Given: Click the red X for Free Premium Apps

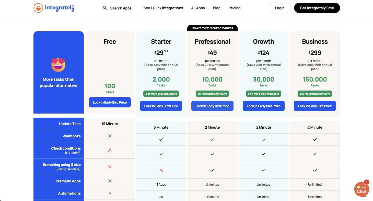Looking at the screenshot, I should click(110, 181).
